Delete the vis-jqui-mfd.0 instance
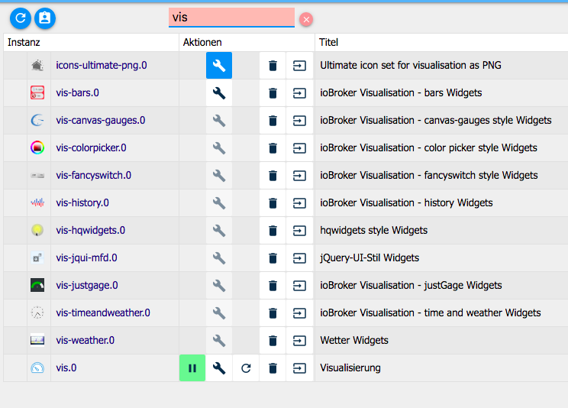 pyautogui.click(x=273, y=258)
